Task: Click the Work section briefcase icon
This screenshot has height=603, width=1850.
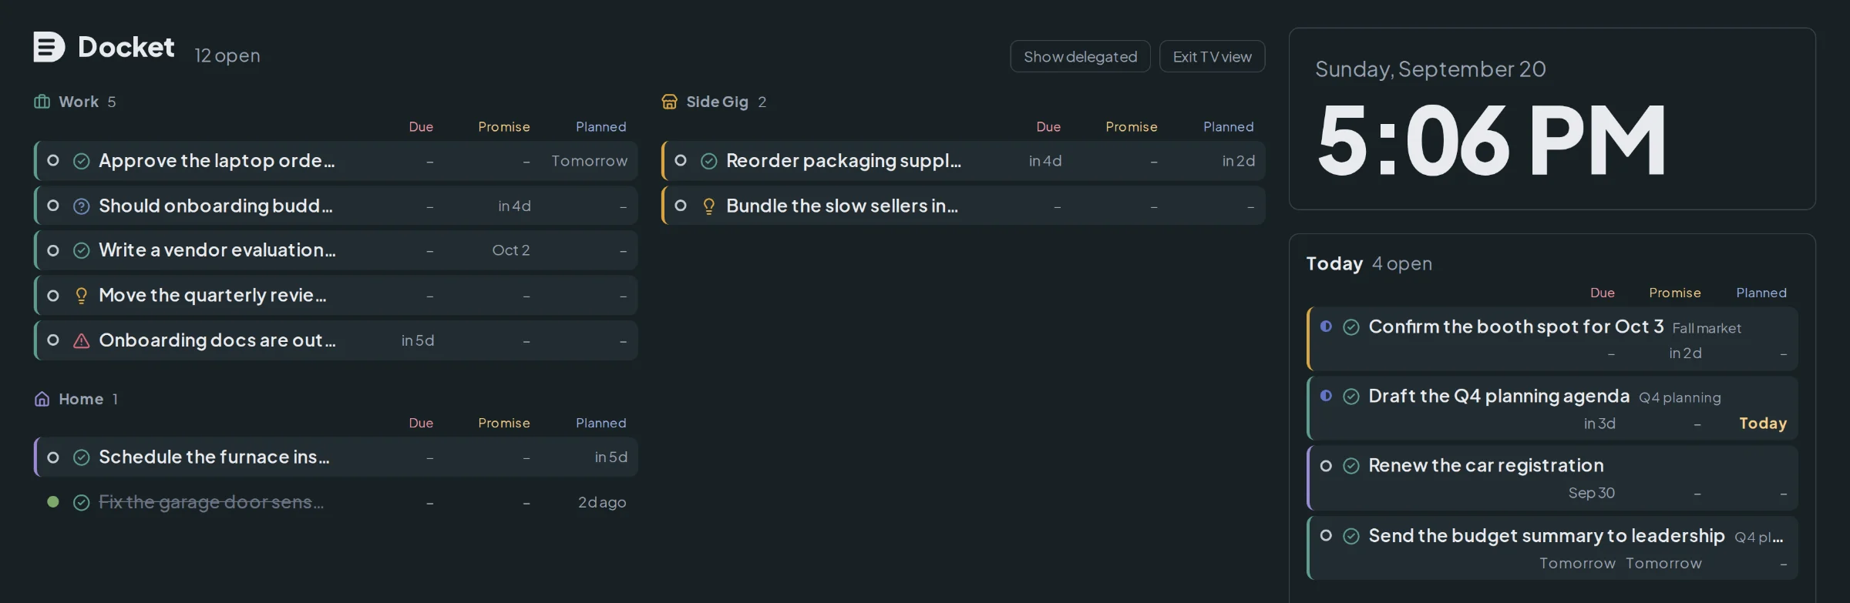Action: (42, 102)
